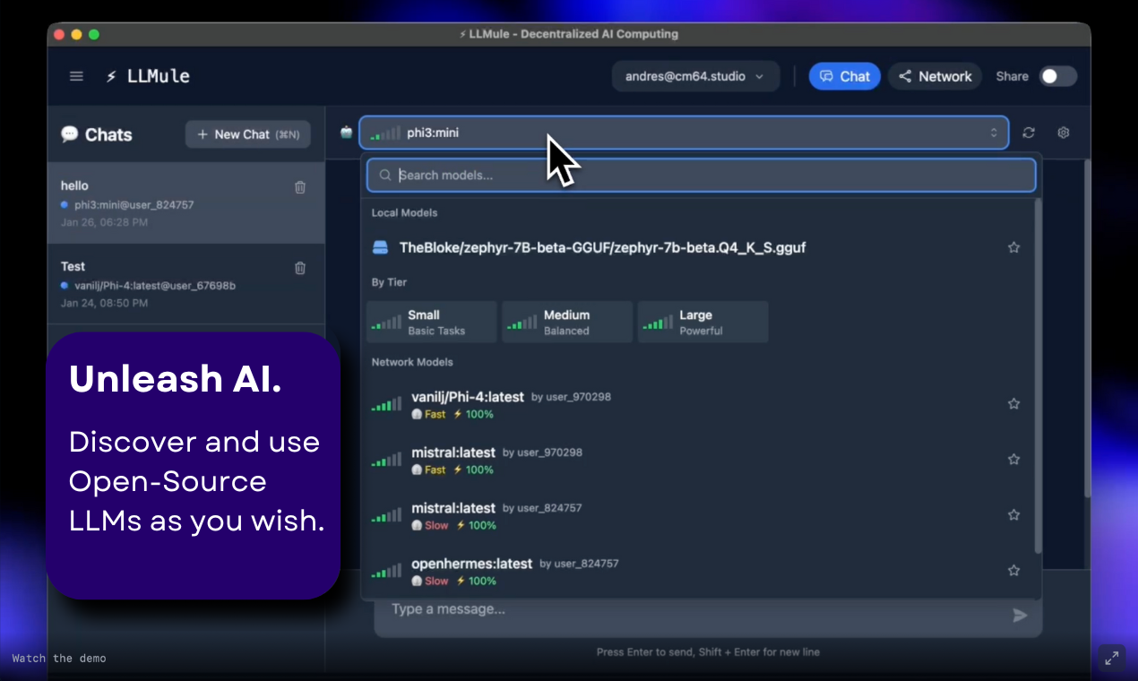The height and width of the screenshot is (681, 1138).
Task: Switch to the Chat tab
Action: [x=844, y=76]
